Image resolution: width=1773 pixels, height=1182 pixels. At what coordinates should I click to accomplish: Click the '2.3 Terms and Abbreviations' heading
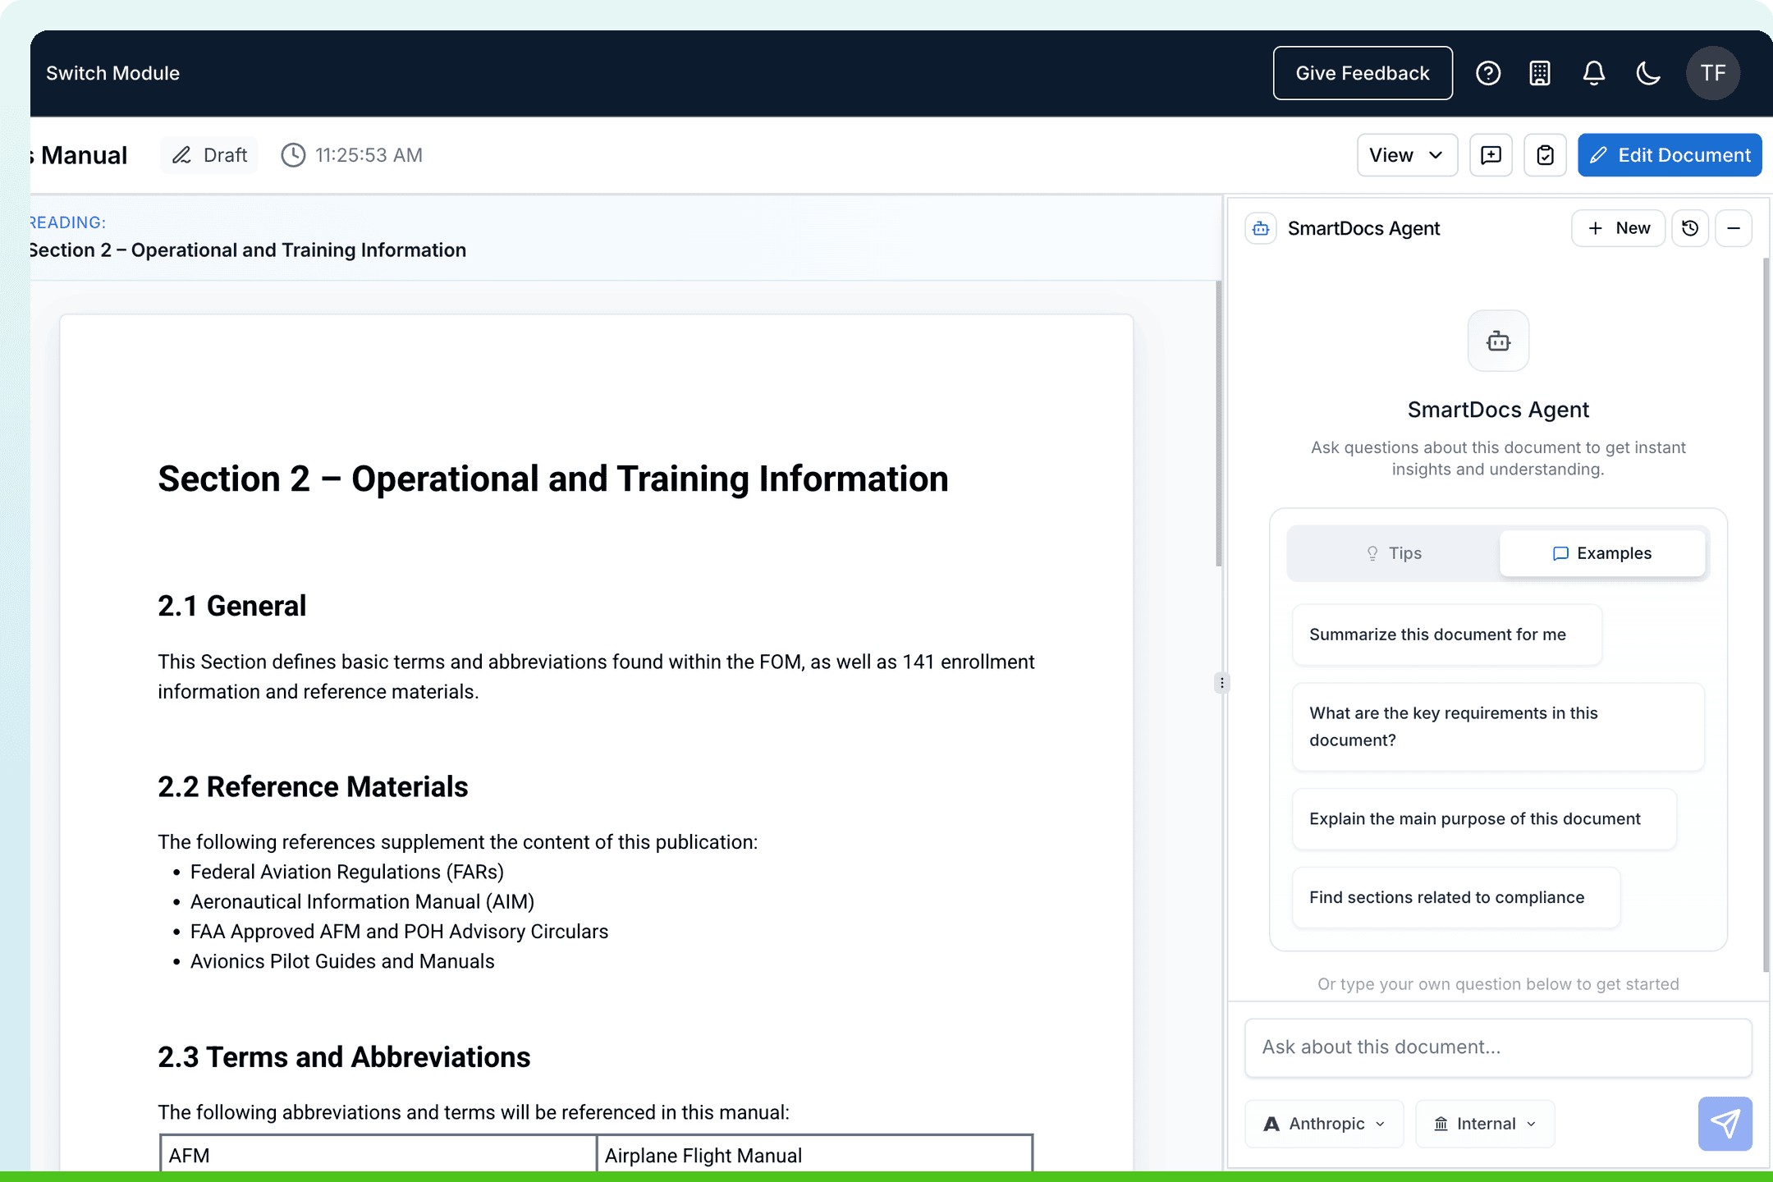tap(344, 1057)
